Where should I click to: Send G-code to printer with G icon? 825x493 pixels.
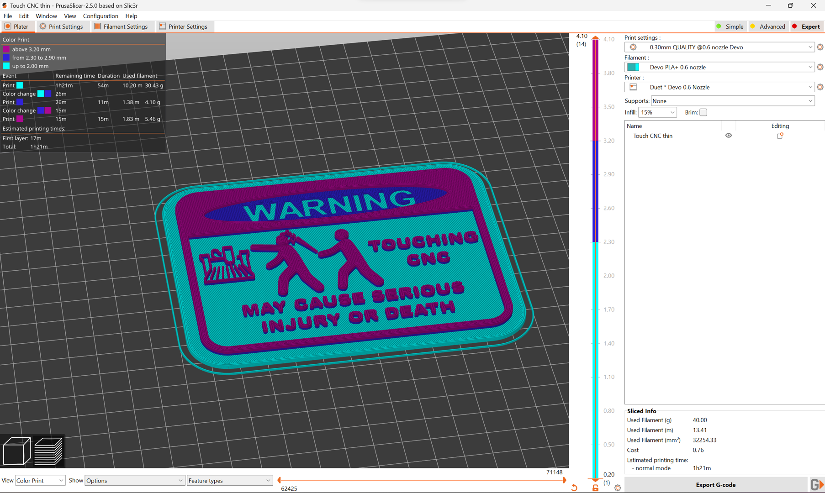coord(816,484)
